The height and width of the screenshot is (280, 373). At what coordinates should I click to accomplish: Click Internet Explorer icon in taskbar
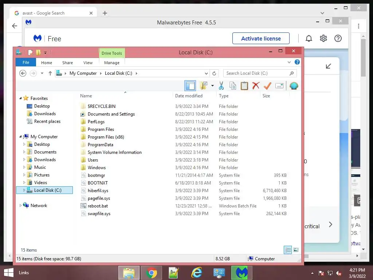coord(197,273)
